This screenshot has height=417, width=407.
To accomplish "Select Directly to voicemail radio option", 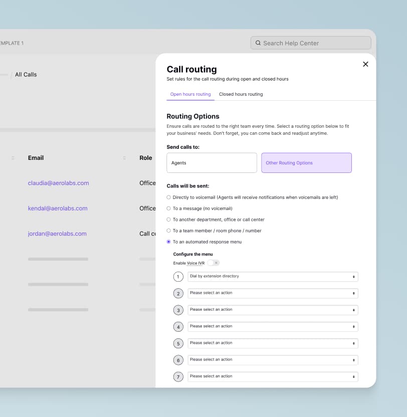I will [x=169, y=197].
